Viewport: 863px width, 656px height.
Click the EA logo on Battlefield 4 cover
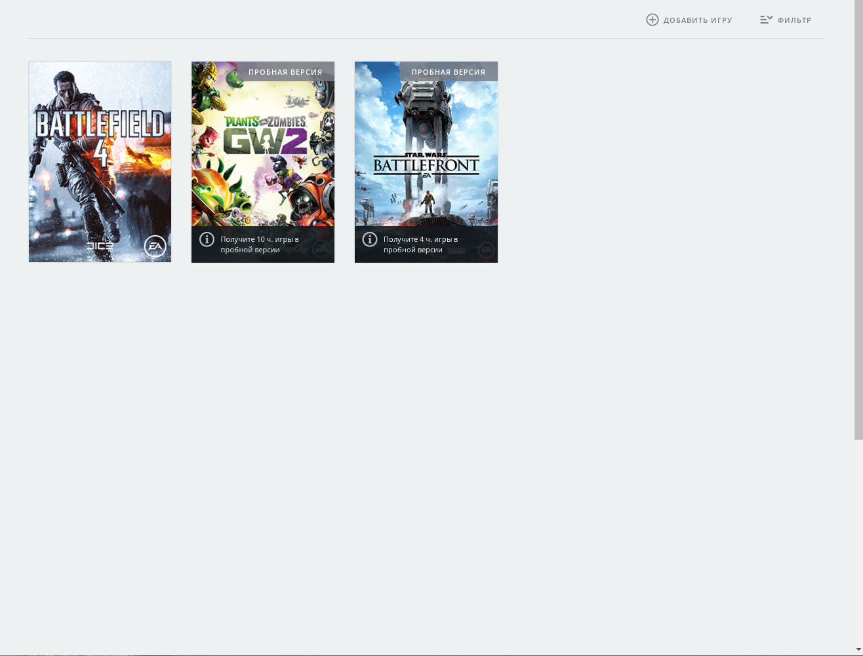[154, 246]
